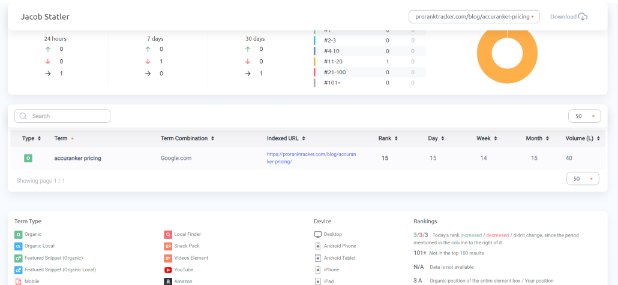Image resolution: width=618 pixels, height=285 pixels.
Task: Click the #101+ ranking row label
Action: pyautogui.click(x=331, y=83)
